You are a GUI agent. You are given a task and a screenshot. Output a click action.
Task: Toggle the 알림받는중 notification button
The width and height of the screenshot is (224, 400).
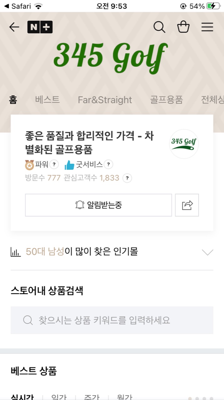point(98,205)
